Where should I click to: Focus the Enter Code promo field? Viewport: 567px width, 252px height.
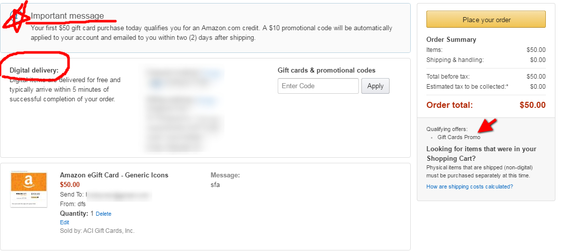(x=318, y=86)
